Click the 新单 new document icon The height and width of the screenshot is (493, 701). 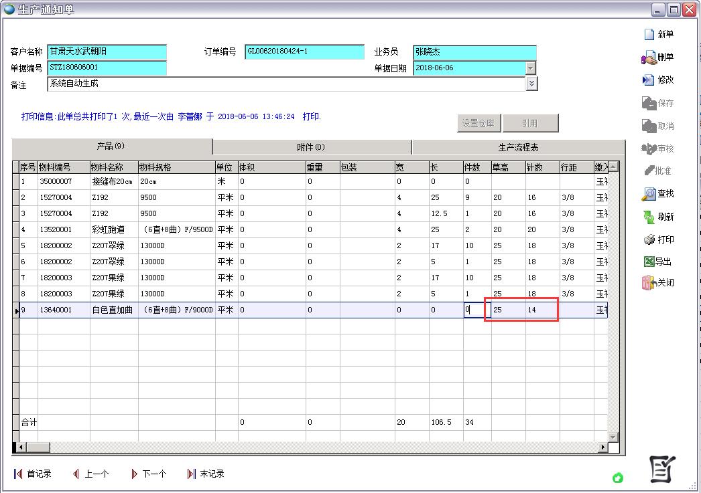coord(649,35)
